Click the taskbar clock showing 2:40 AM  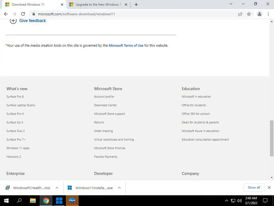click(x=251, y=201)
